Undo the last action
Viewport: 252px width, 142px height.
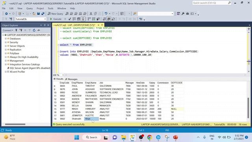106,14
